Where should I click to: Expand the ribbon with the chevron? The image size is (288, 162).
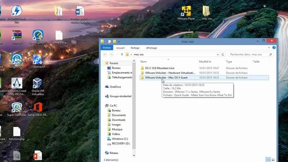click(269, 48)
